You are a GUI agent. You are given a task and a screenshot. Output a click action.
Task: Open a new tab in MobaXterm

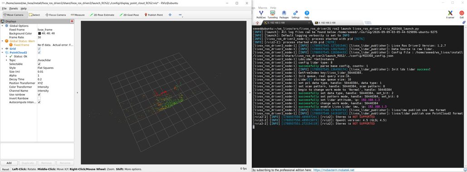[x=368, y=23]
